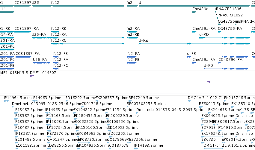Image resolution: width=255 pixels, height=150 pixels.
Task: Select the SD14952.5prime EST marker
Action: pos(110,131)
